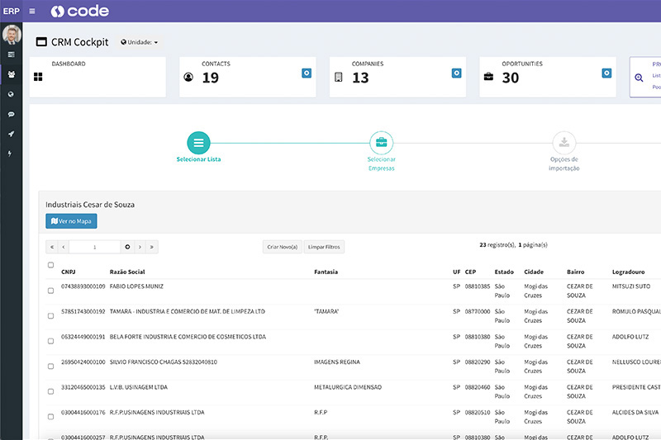Screen dimensions: 661x440
Task: Expand the Unidade dropdown
Action: (140, 42)
